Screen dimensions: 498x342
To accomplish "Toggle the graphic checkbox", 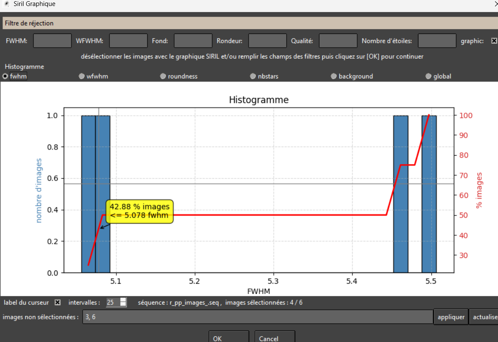I will pos(494,41).
